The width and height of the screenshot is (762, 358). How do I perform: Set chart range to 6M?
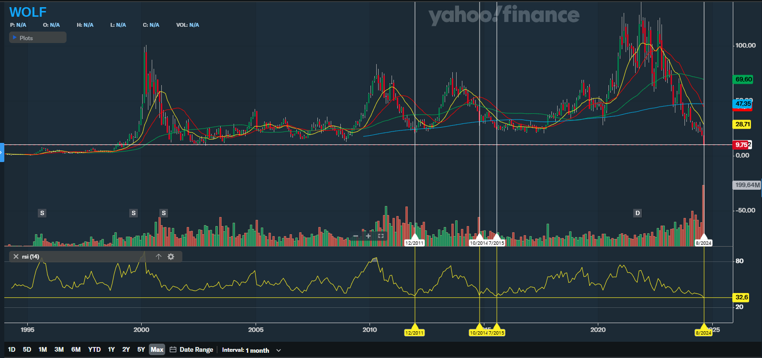[x=76, y=349]
